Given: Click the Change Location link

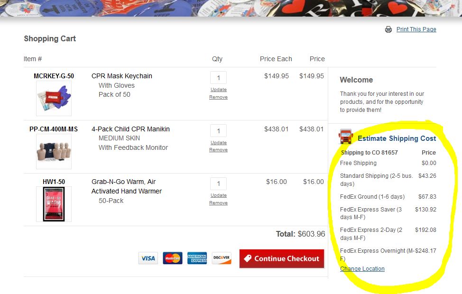Looking at the screenshot, I should 362,269.
